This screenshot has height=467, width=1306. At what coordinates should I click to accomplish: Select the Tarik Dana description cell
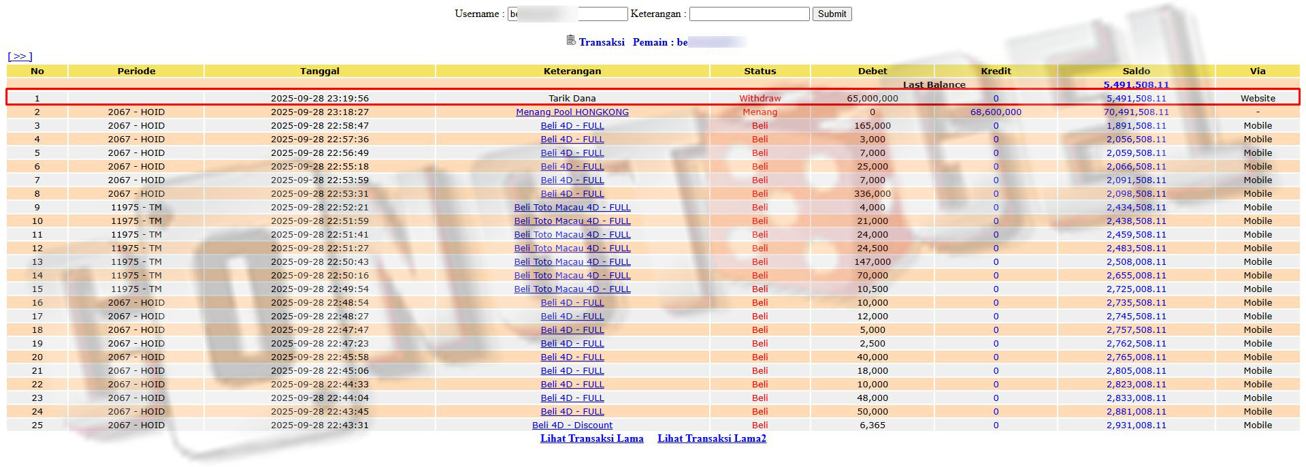tap(572, 99)
